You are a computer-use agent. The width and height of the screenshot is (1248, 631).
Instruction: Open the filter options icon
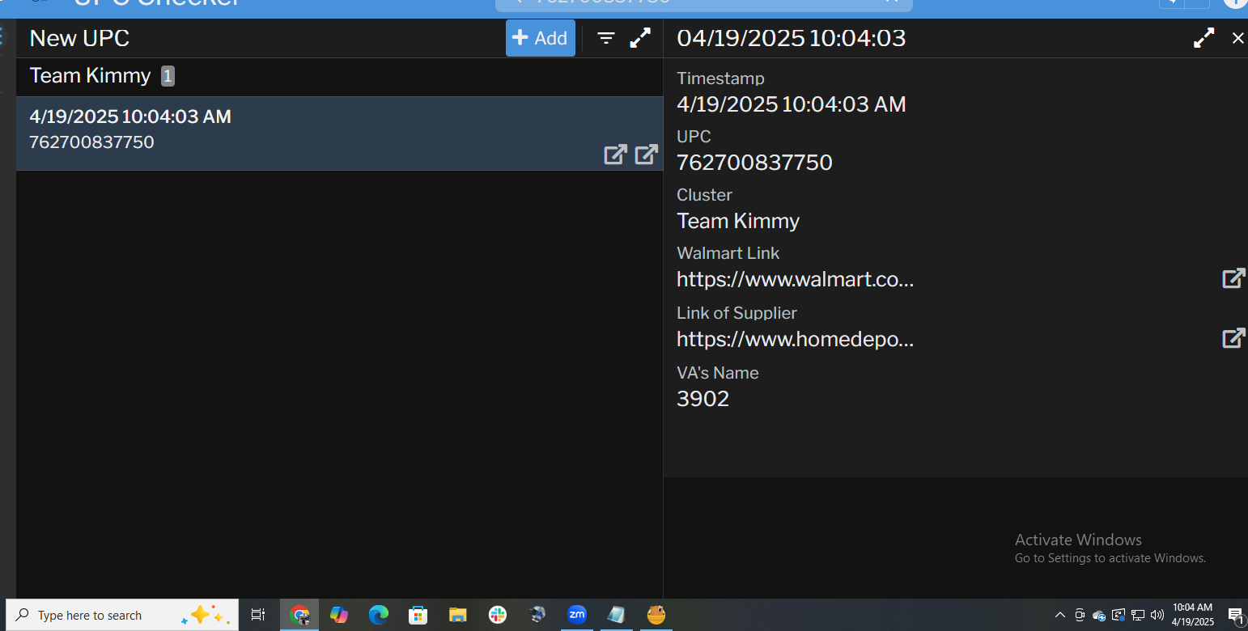point(606,38)
